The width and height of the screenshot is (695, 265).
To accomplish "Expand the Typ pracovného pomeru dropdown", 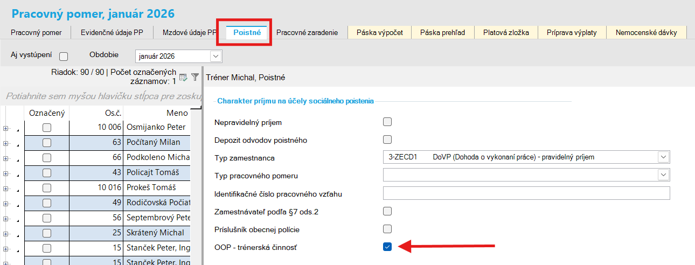I will [662, 175].
